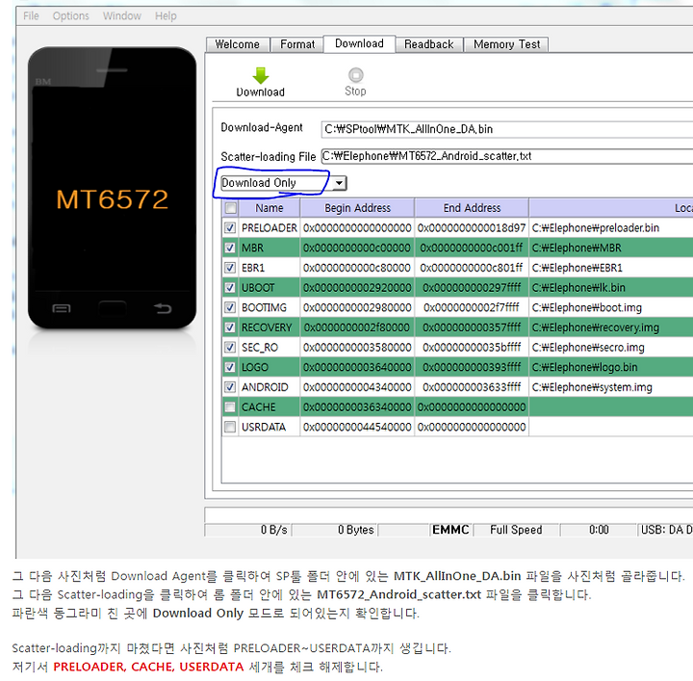Viewport: 693px width, 681px height.
Task: Click CACHE begin address 0x0000000036340000
Action: 357,406
